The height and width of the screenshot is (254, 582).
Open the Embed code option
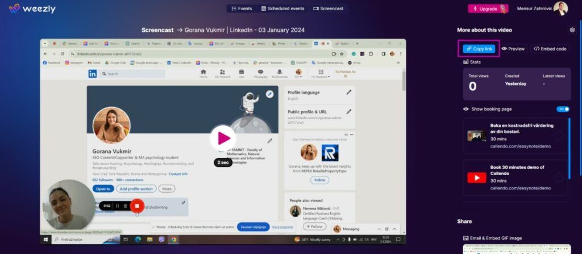pos(550,49)
